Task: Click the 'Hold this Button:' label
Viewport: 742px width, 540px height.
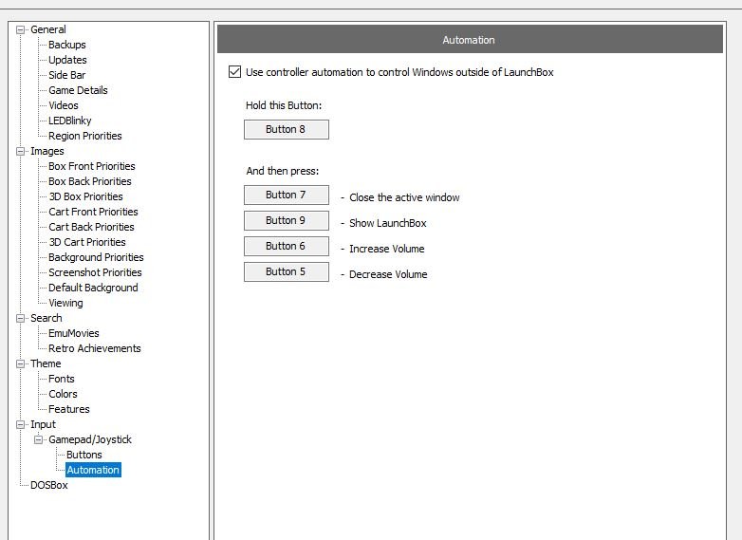Action: 284,105
